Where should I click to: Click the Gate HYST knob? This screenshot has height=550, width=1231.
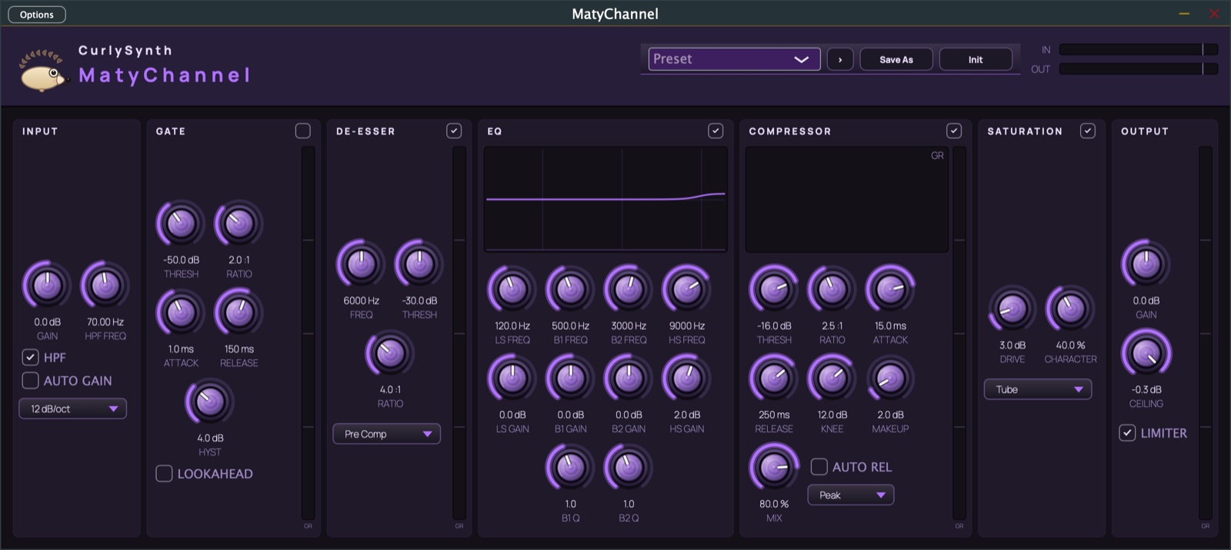209,402
